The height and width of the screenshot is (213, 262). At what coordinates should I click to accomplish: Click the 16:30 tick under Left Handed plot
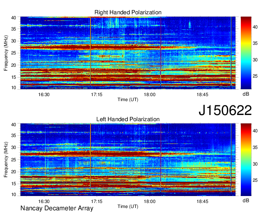44,201
